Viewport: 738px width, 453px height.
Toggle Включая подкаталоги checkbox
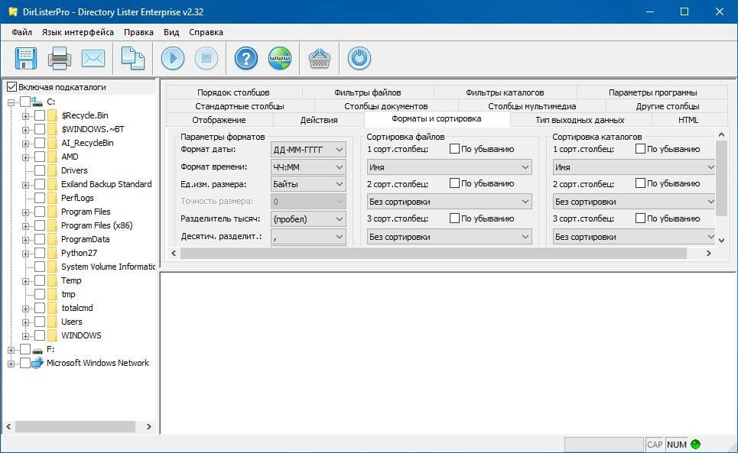coord(11,87)
